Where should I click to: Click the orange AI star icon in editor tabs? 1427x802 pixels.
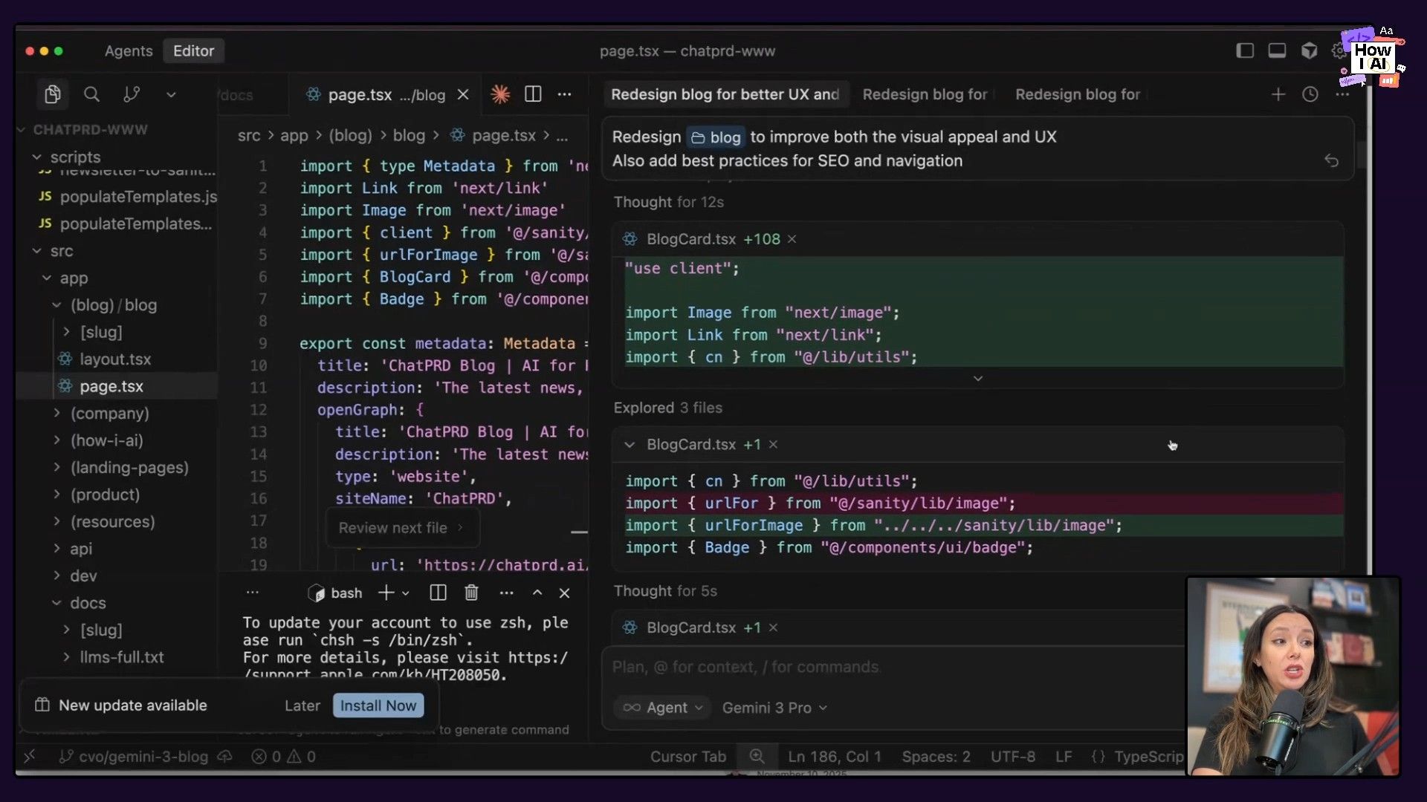click(x=500, y=94)
